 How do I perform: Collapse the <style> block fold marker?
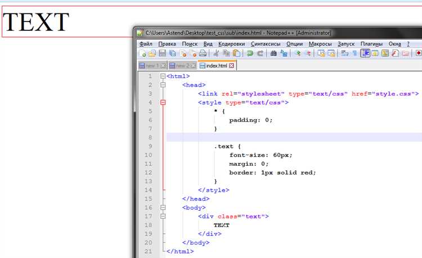click(x=163, y=103)
